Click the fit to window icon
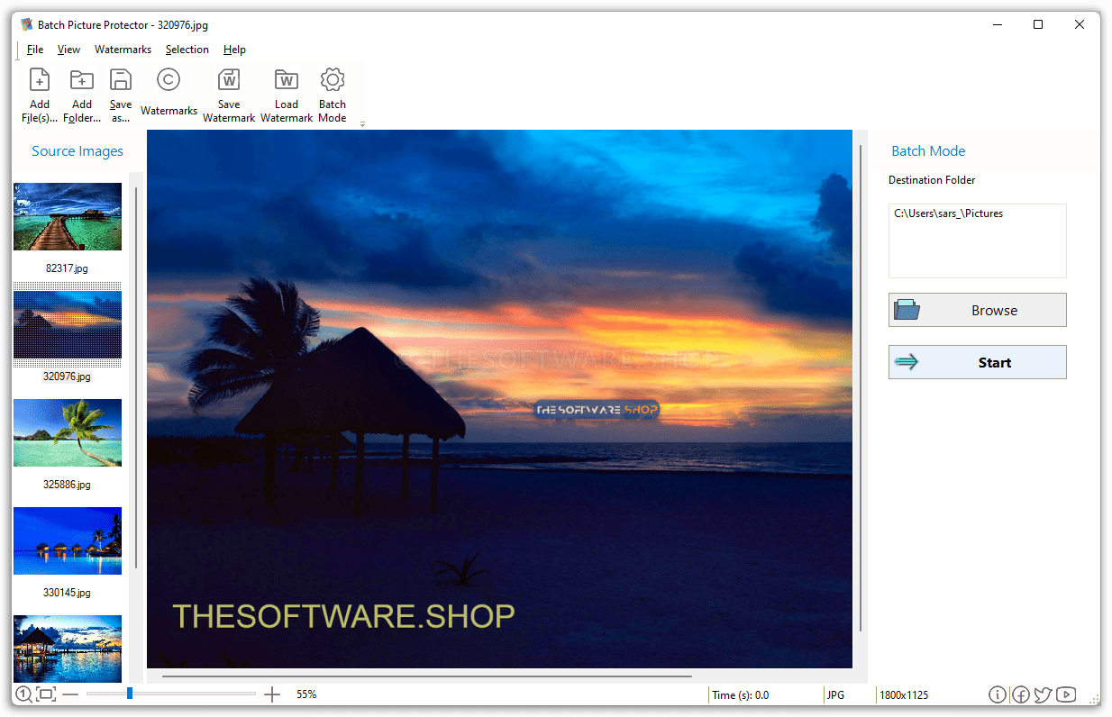This screenshot has width=1112, height=717. [46, 694]
